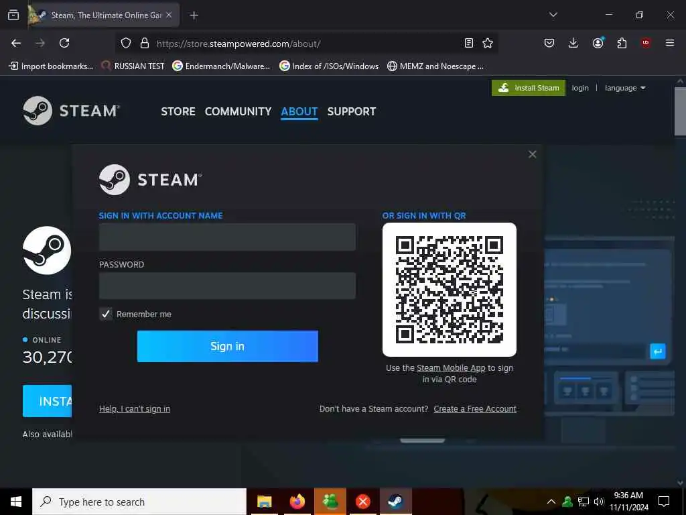Switch to Firefox in taskbar
Screen dimensions: 686x515
[297, 502]
